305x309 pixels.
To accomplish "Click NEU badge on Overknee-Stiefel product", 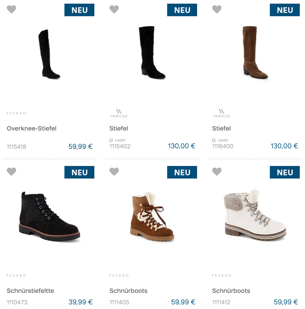I will coord(79,10).
